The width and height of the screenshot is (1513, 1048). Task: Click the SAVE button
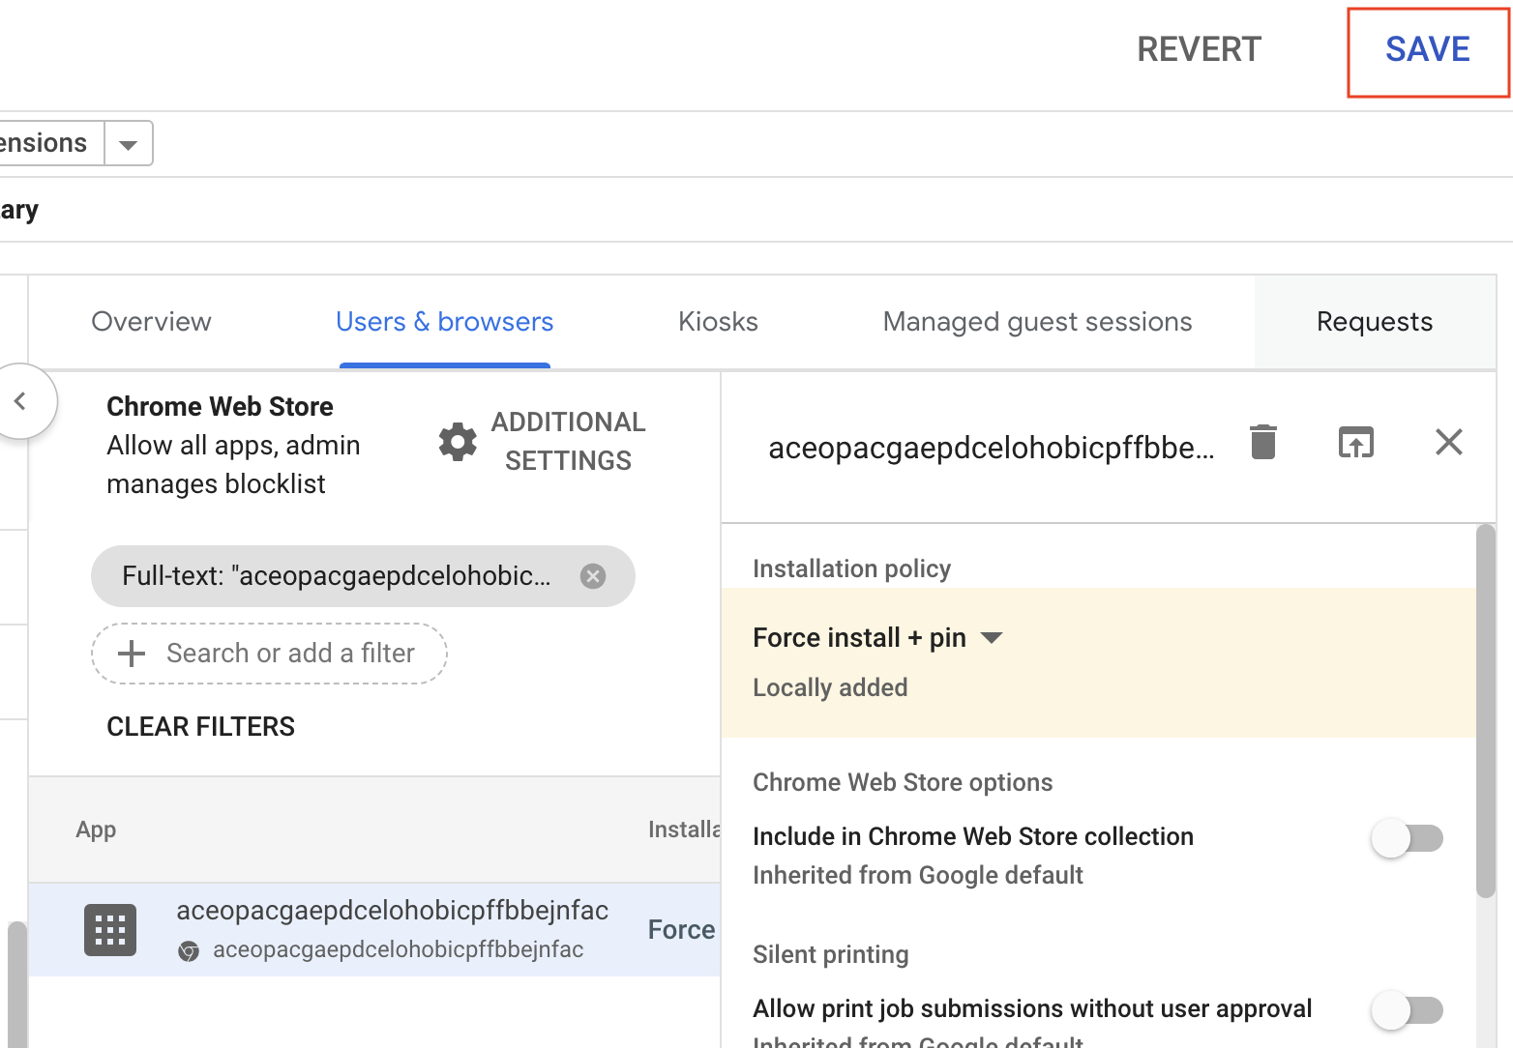pos(1427,51)
